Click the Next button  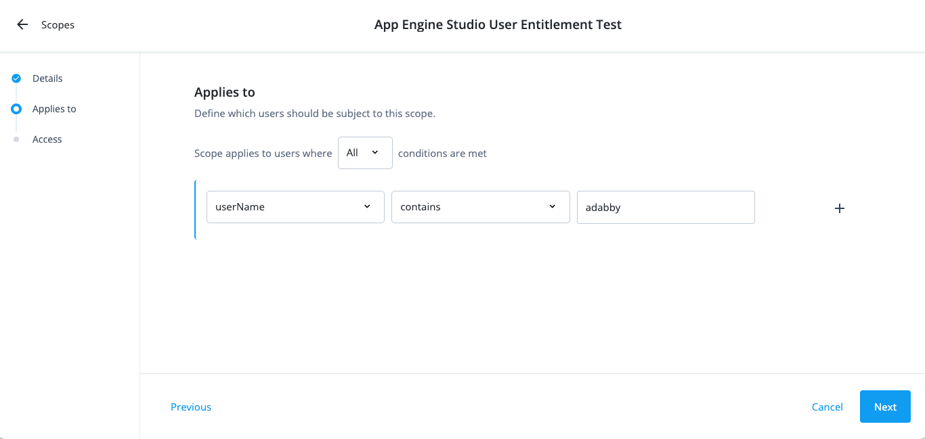point(885,407)
